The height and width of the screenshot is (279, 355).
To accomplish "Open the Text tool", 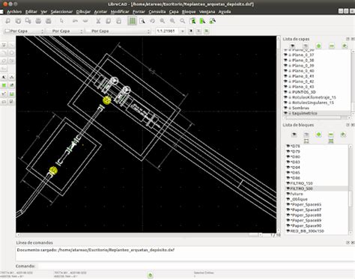I will (x=4, y=77).
